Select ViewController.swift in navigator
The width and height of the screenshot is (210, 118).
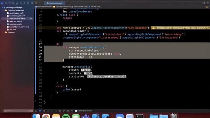coord(17,19)
